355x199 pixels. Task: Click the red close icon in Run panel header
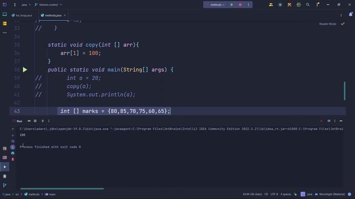pos(322,121)
